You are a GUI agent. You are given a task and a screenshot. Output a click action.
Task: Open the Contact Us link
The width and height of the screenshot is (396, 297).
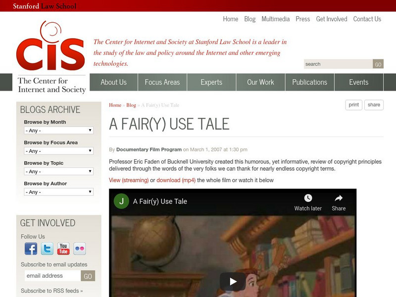367,19
